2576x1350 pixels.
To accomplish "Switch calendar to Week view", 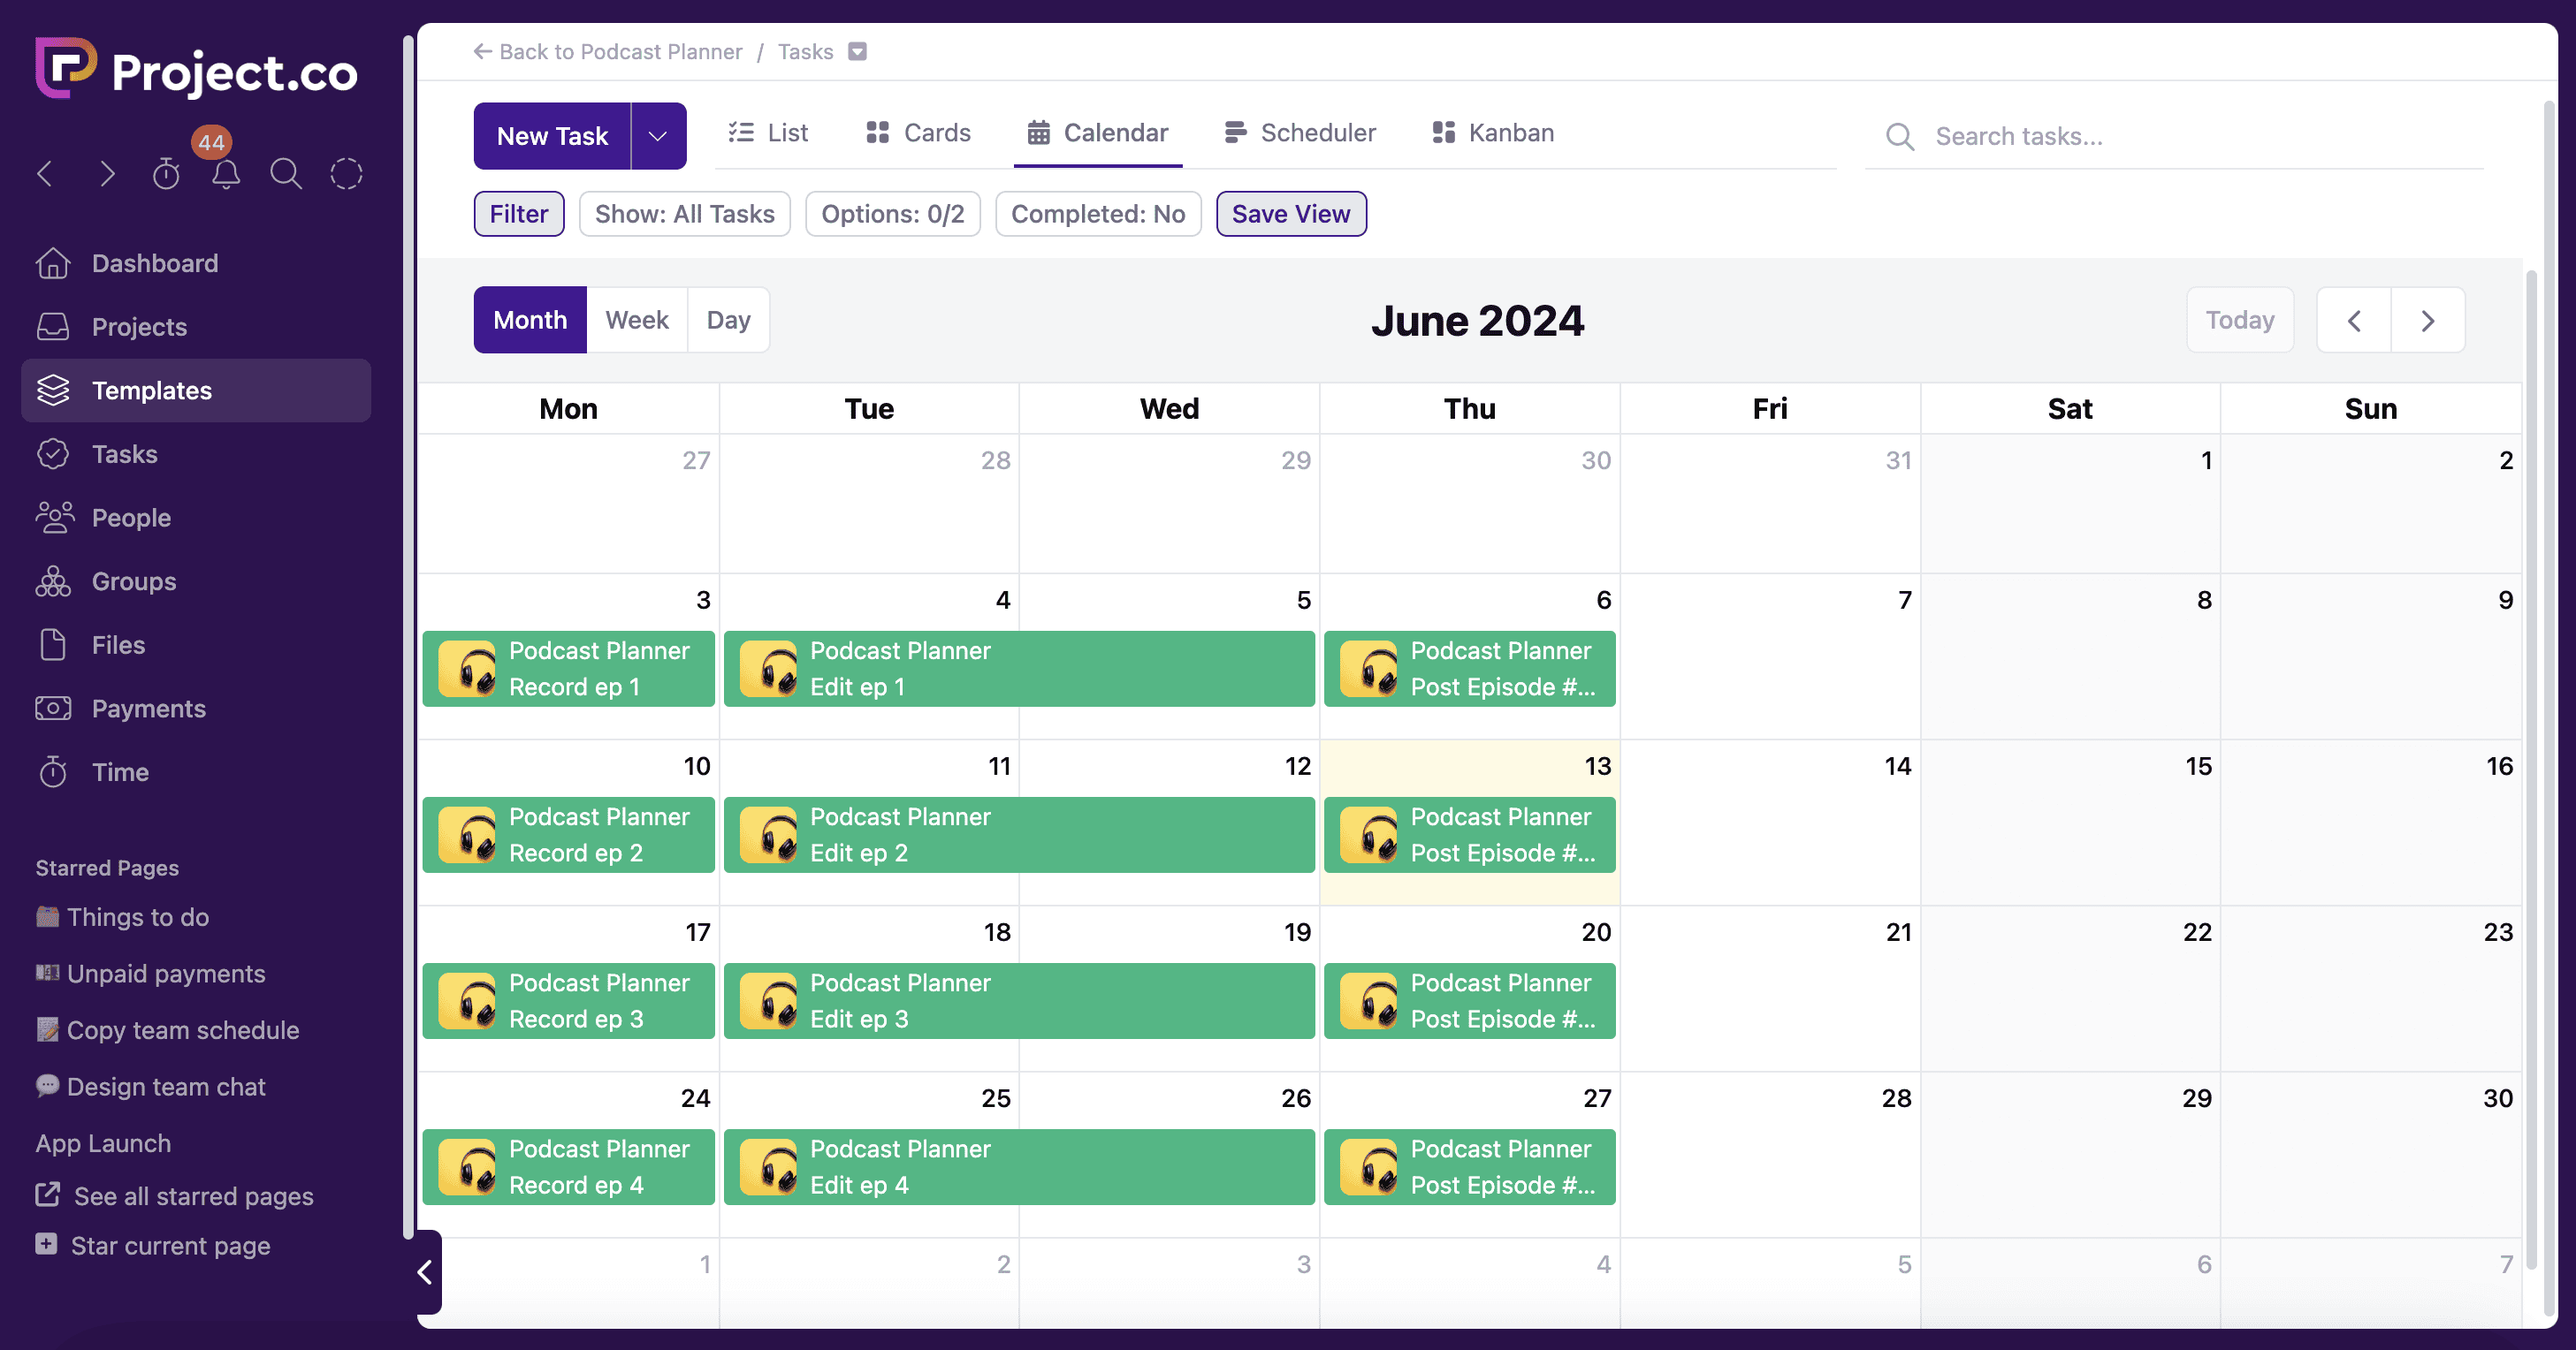I will [x=636, y=320].
